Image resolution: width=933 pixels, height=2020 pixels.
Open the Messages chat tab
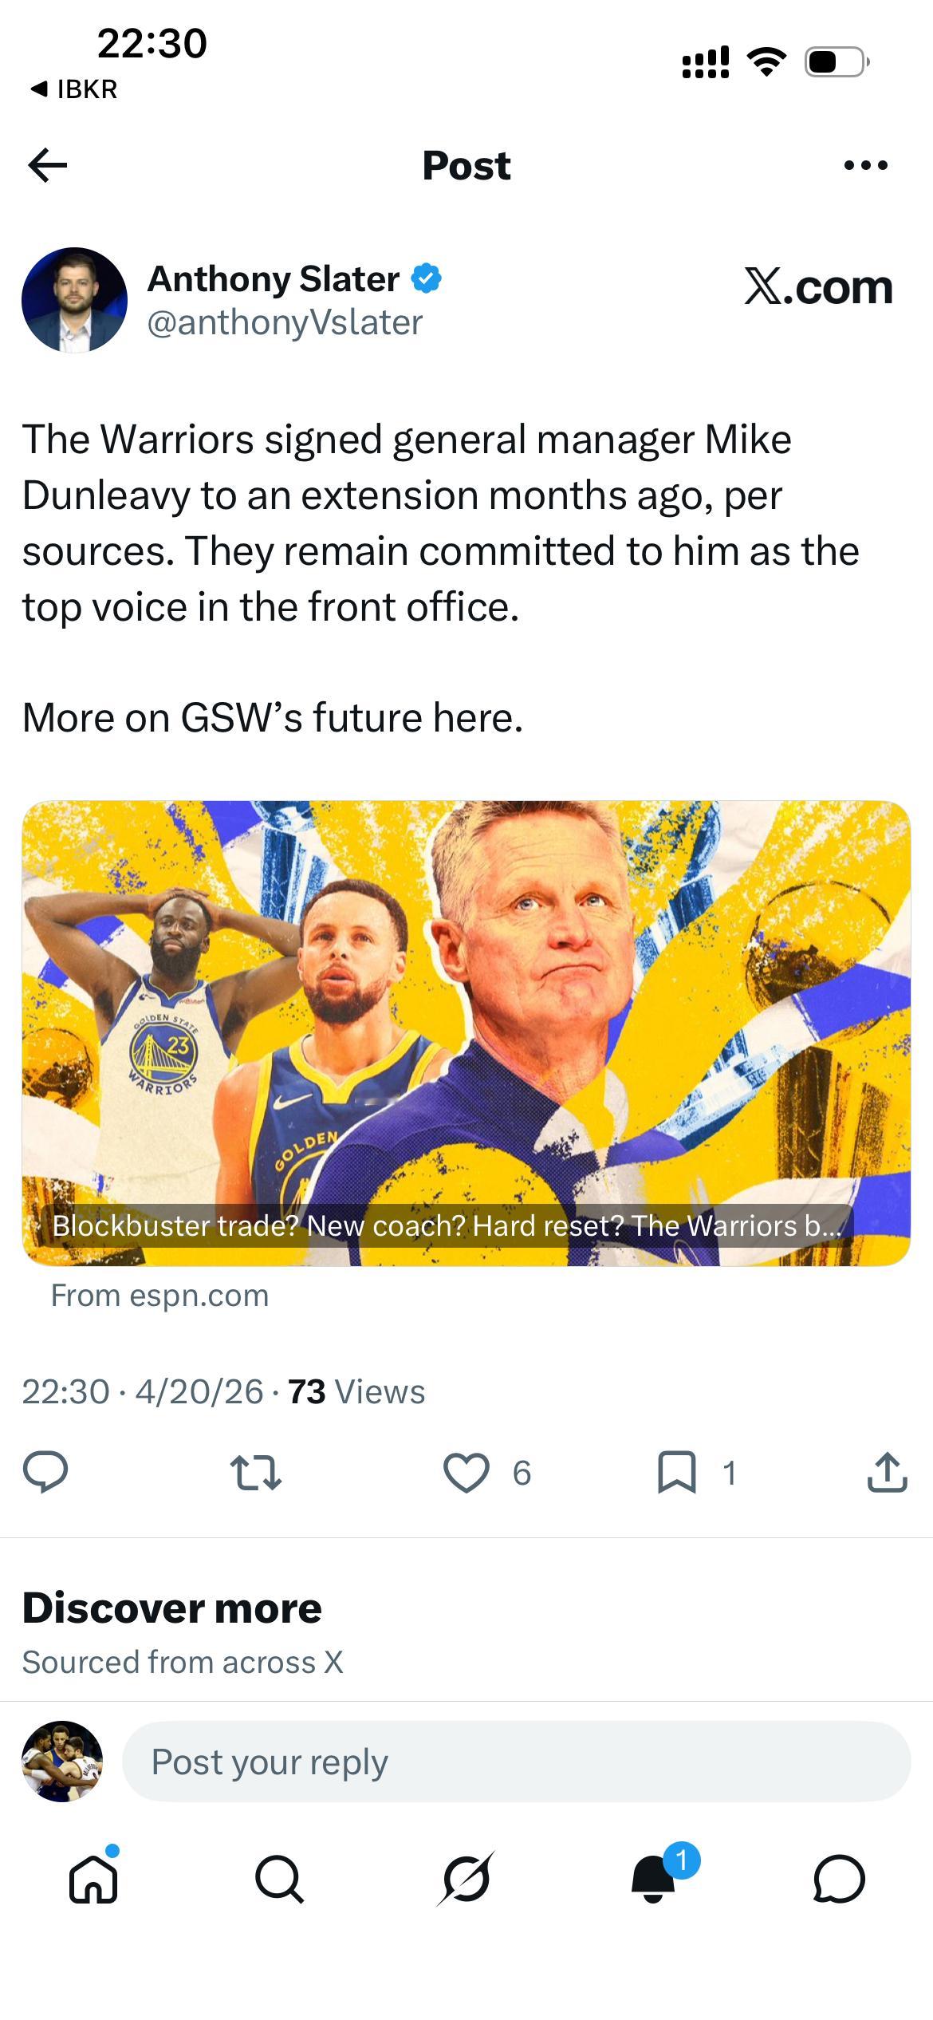839,1879
